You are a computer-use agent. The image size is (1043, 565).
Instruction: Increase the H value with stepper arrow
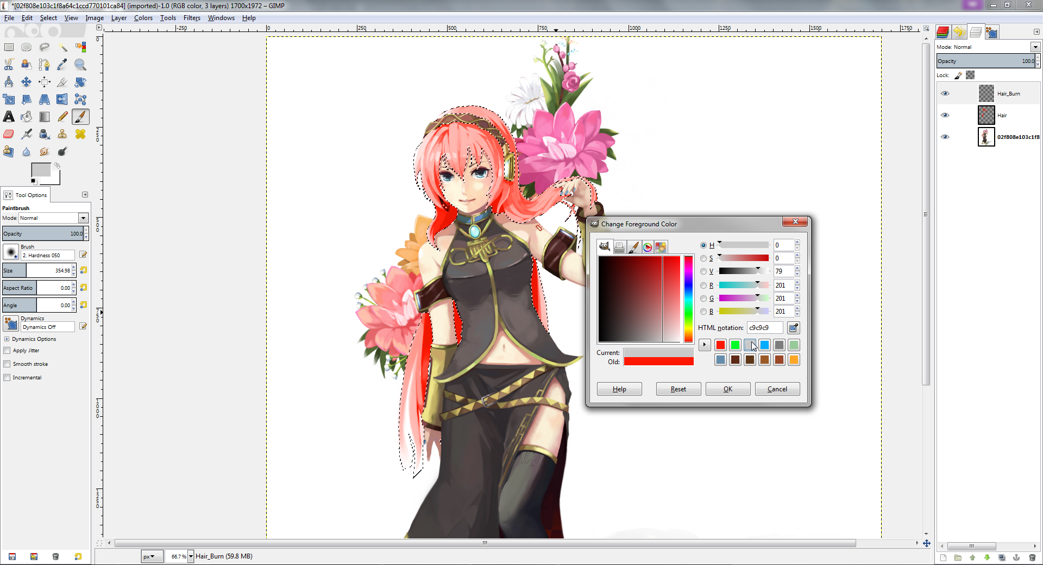tap(797, 243)
